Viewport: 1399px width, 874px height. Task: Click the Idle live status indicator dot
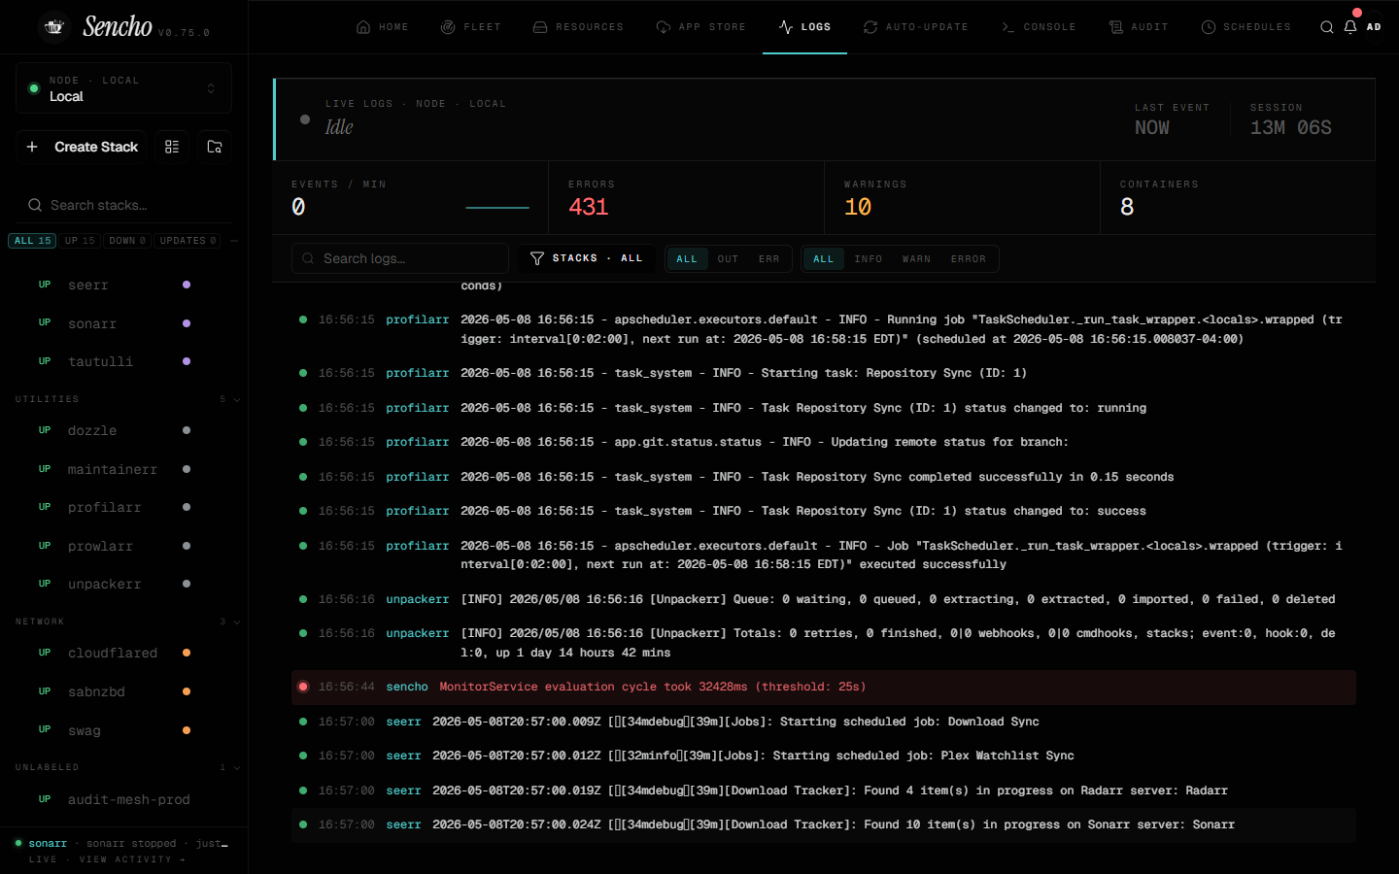coord(305,119)
